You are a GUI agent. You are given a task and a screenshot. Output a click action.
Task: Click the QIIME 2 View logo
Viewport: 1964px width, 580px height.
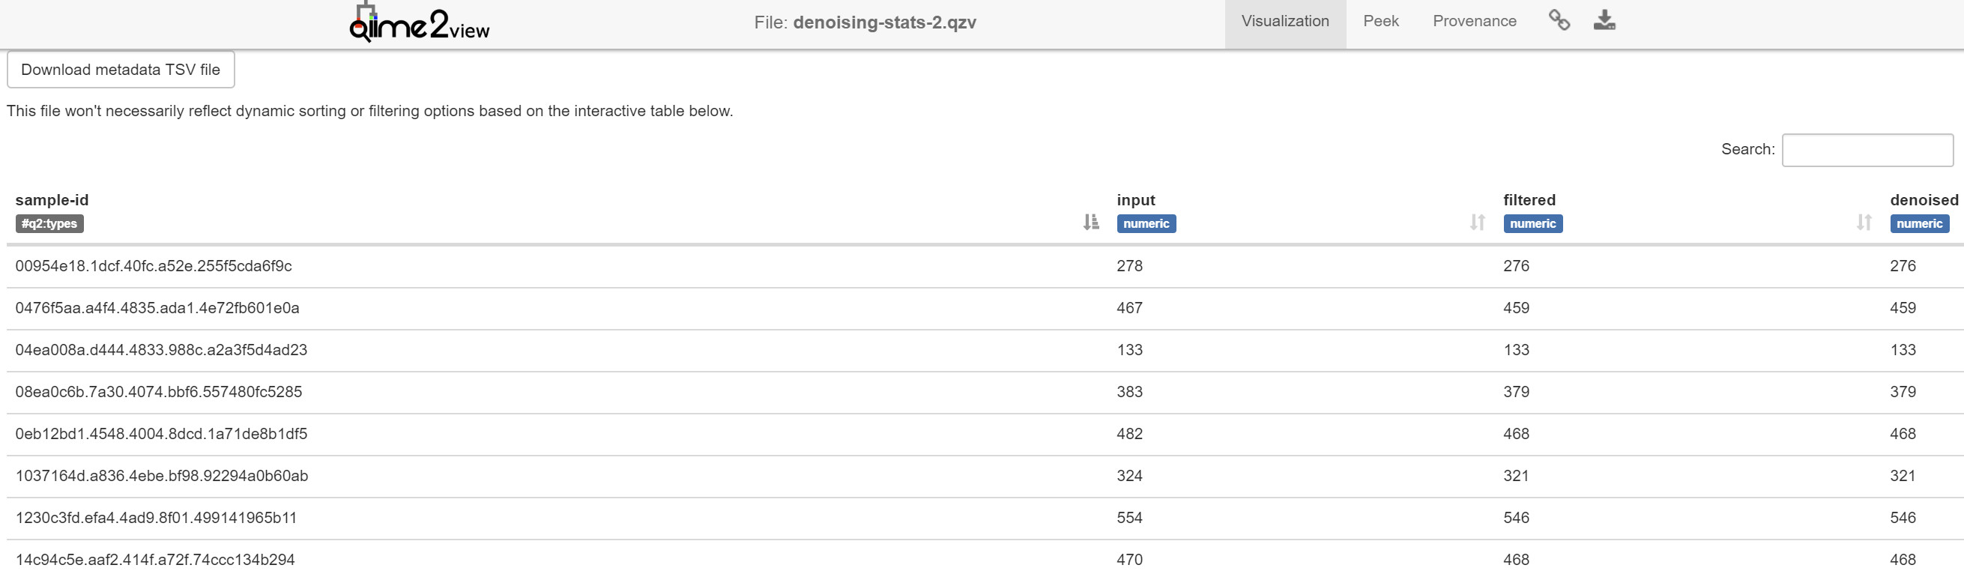tap(420, 23)
